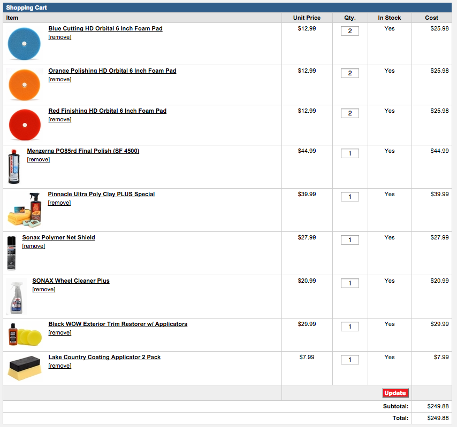Click the Menzerna polish bottle image
Viewport: 457px width, 427px height.
(14, 167)
